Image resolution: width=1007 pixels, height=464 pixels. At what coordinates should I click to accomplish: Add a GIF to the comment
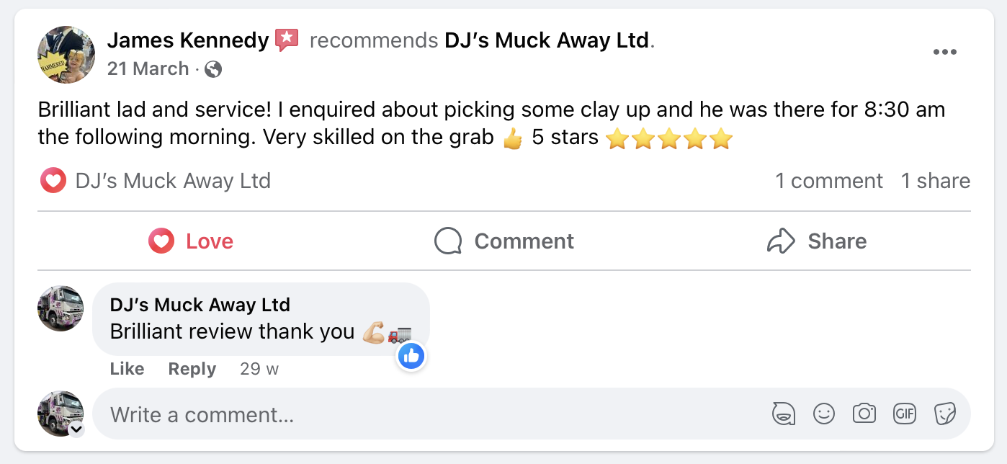904,414
